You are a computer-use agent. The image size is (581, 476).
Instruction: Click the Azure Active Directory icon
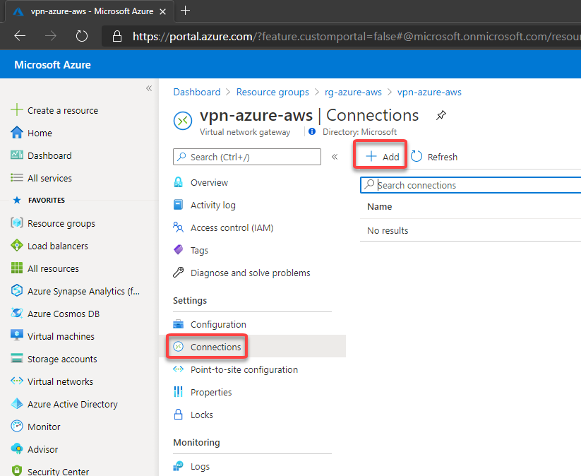(x=17, y=404)
